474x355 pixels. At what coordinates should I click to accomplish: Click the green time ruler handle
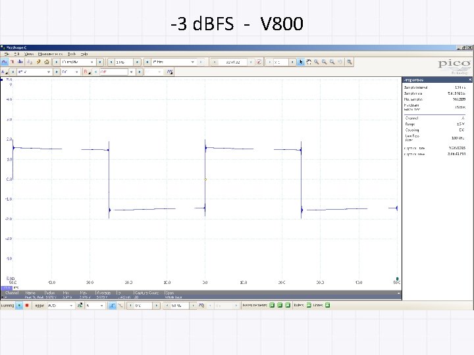(397, 279)
